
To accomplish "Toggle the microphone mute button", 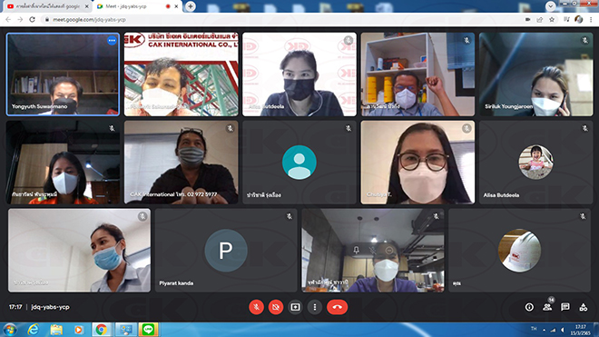I will (x=256, y=307).
